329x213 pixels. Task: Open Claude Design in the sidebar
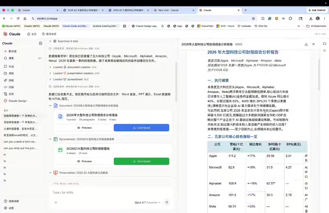pos(15,101)
